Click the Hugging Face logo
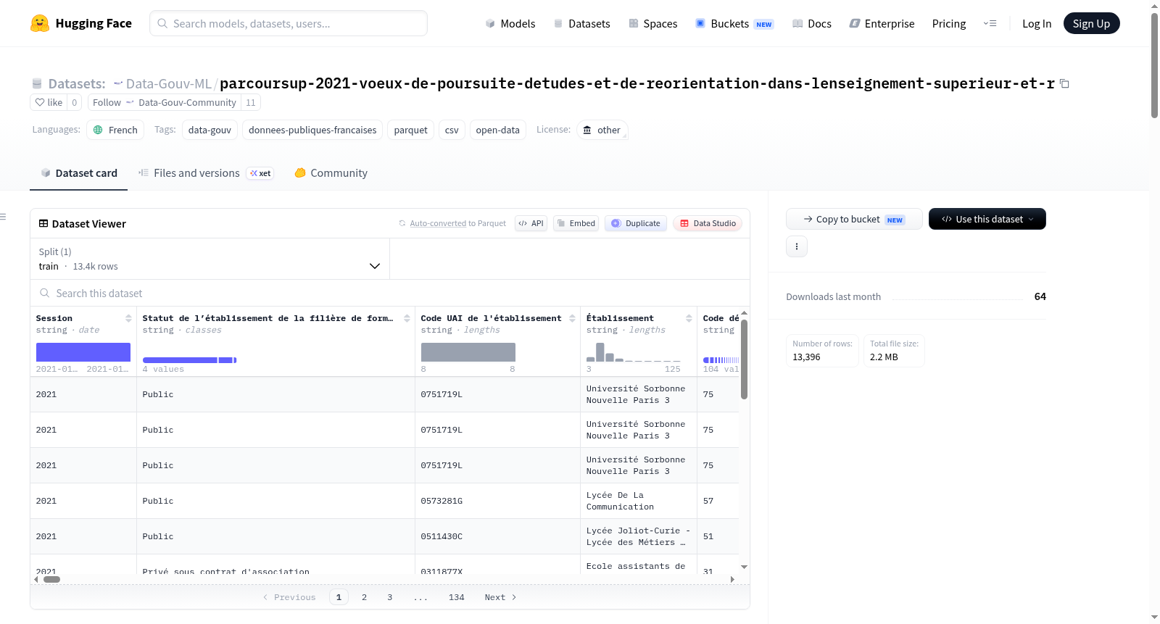1160x624 pixels. click(80, 23)
